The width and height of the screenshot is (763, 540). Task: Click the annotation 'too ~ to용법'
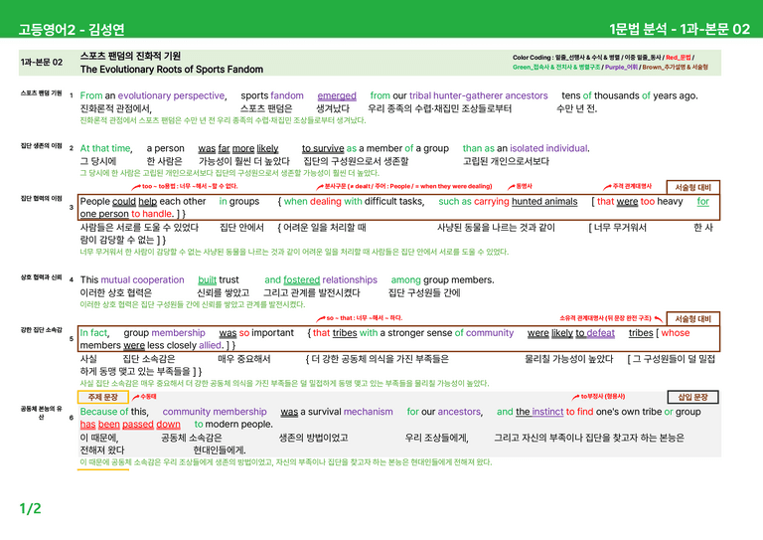pyautogui.click(x=160, y=186)
